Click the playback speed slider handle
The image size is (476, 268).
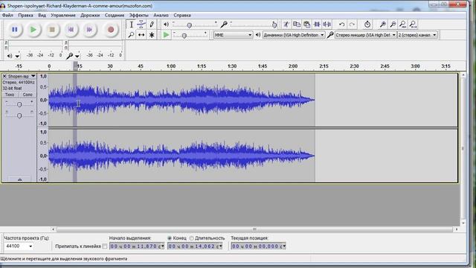184,36
